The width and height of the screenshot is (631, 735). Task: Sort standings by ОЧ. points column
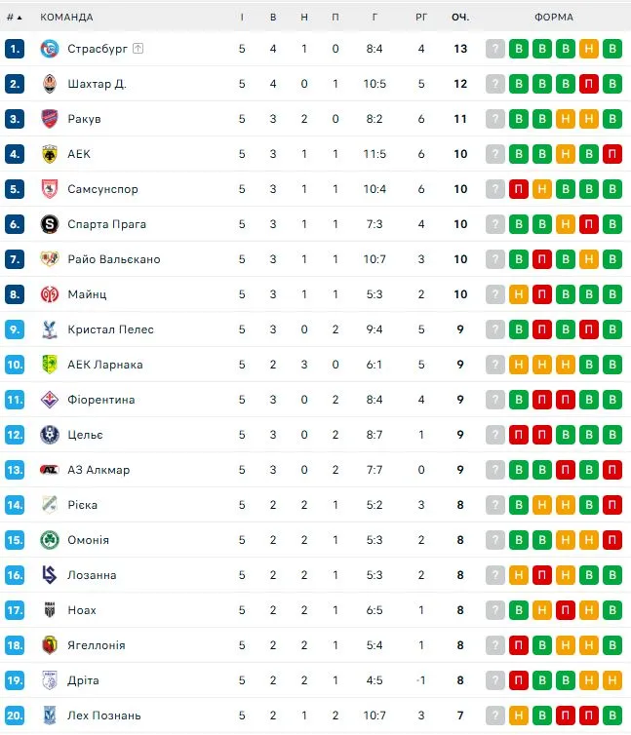pos(460,17)
